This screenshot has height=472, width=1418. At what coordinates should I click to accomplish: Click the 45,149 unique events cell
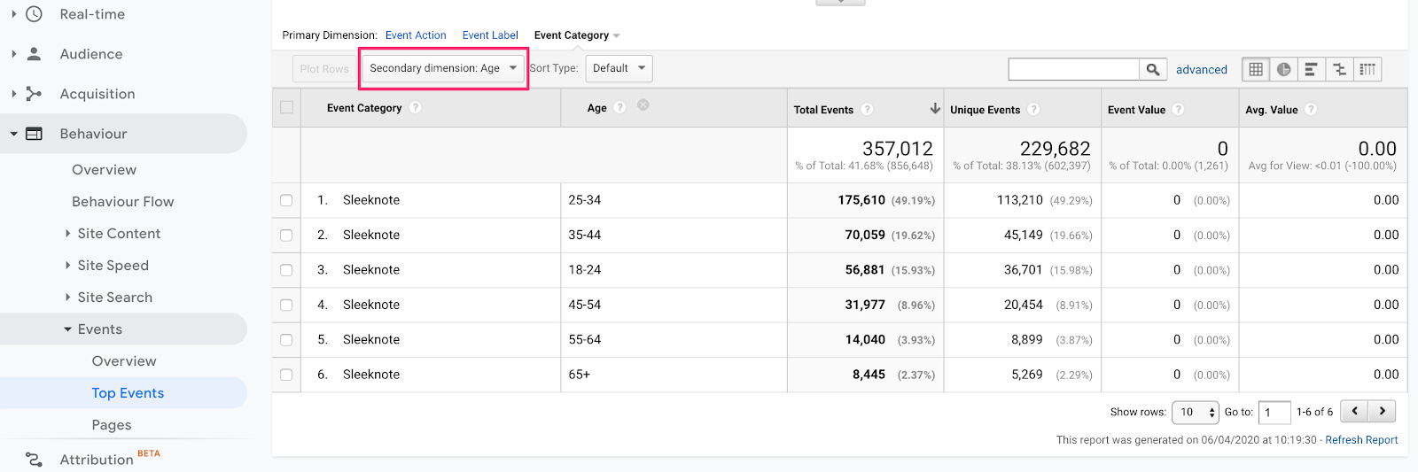click(x=1023, y=235)
